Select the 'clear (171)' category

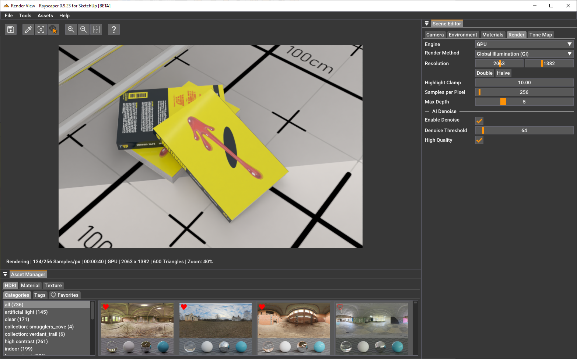(47, 319)
